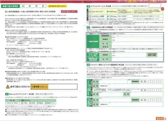Click the https://www.cic.co.jp/ homepage URL
This screenshot has height=121, width=167.
22,45
